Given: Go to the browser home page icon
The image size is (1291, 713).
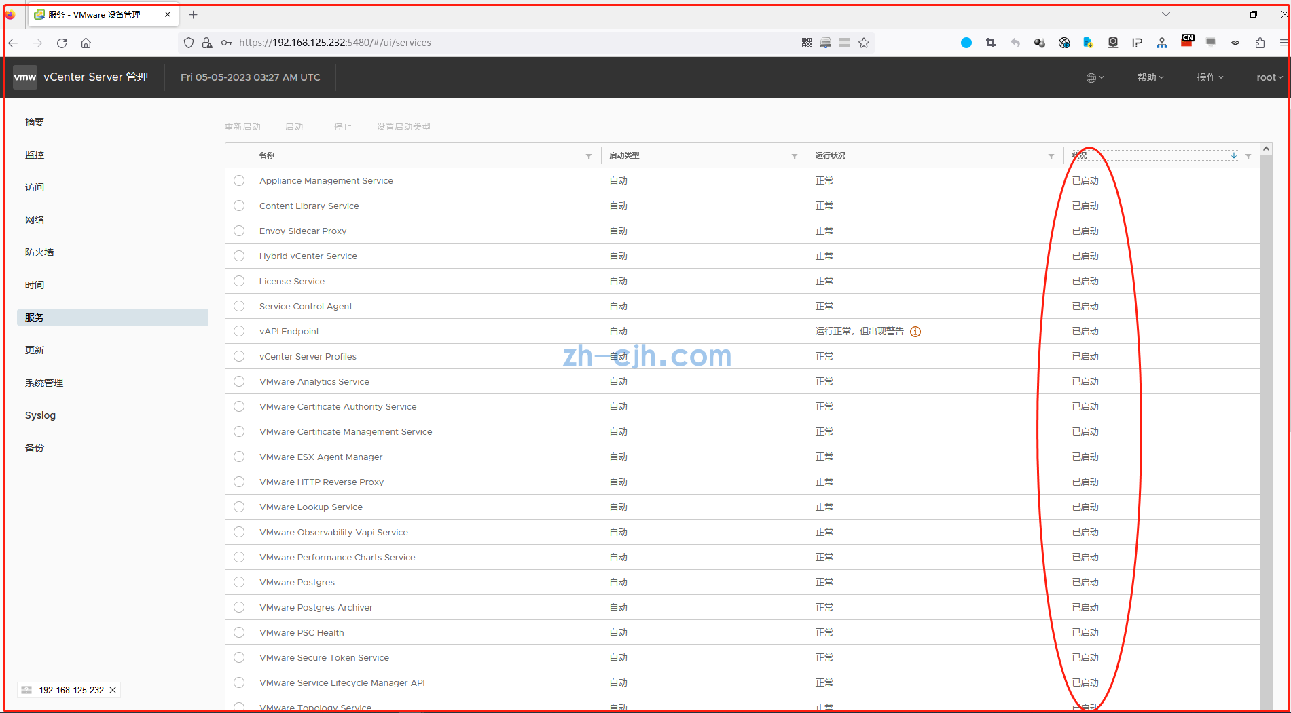Looking at the screenshot, I should [86, 43].
